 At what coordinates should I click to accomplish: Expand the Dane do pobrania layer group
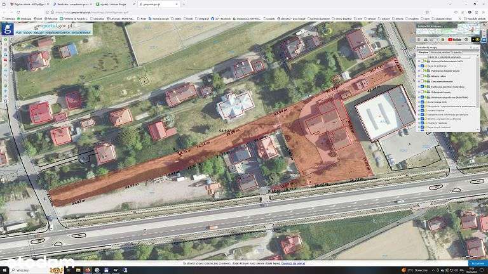[419, 66]
